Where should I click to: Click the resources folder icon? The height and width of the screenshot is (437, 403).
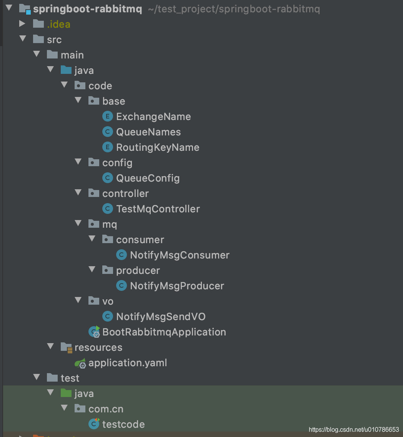pos(66,347)
